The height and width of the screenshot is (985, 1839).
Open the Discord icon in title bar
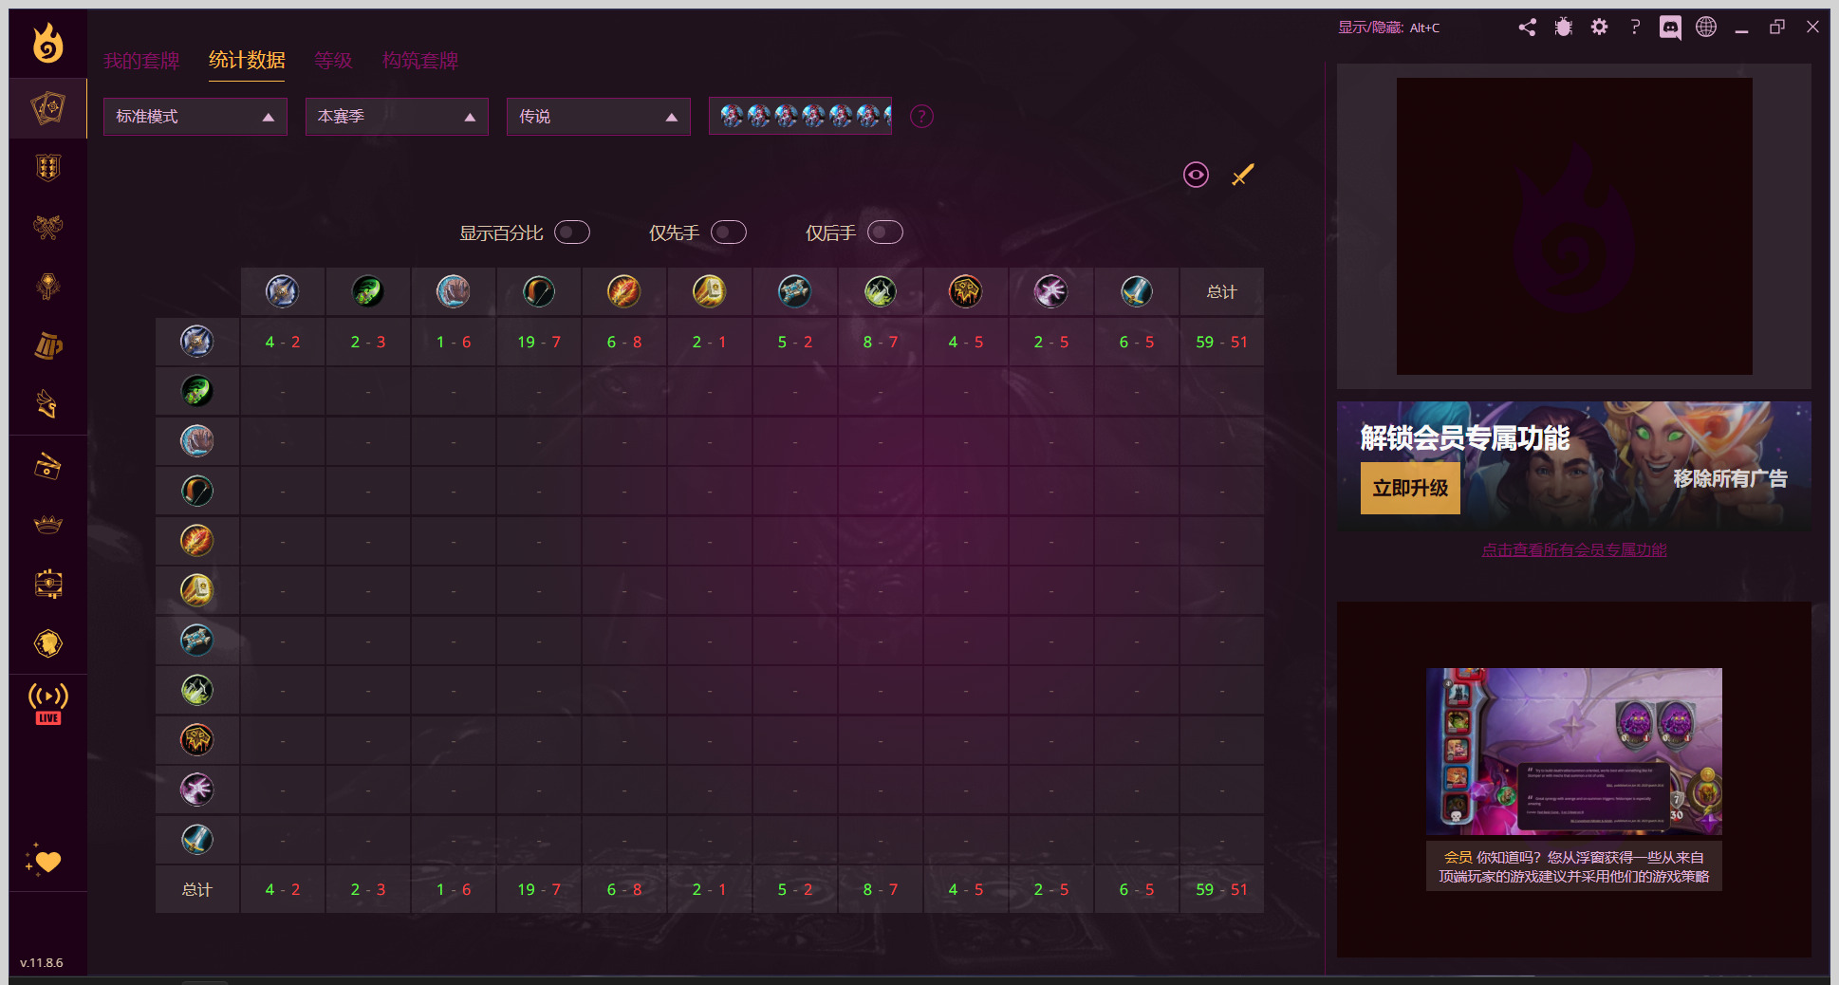click(1670, 28)
